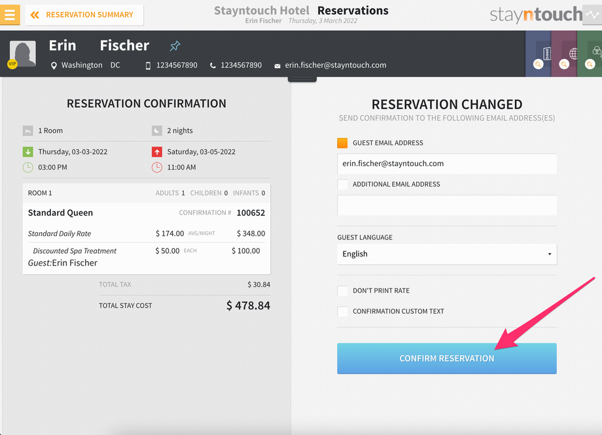602x435 pixels.
Task: Check the Don't Print Rate option
Action: tap(342, 290)
